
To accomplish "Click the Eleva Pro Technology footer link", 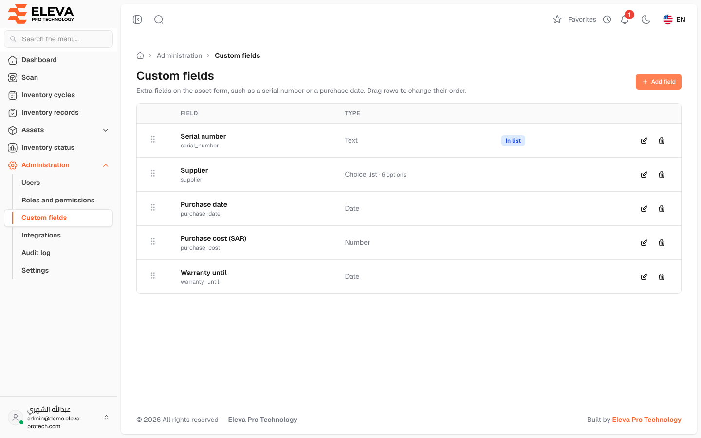I will [x=646, y=420].
